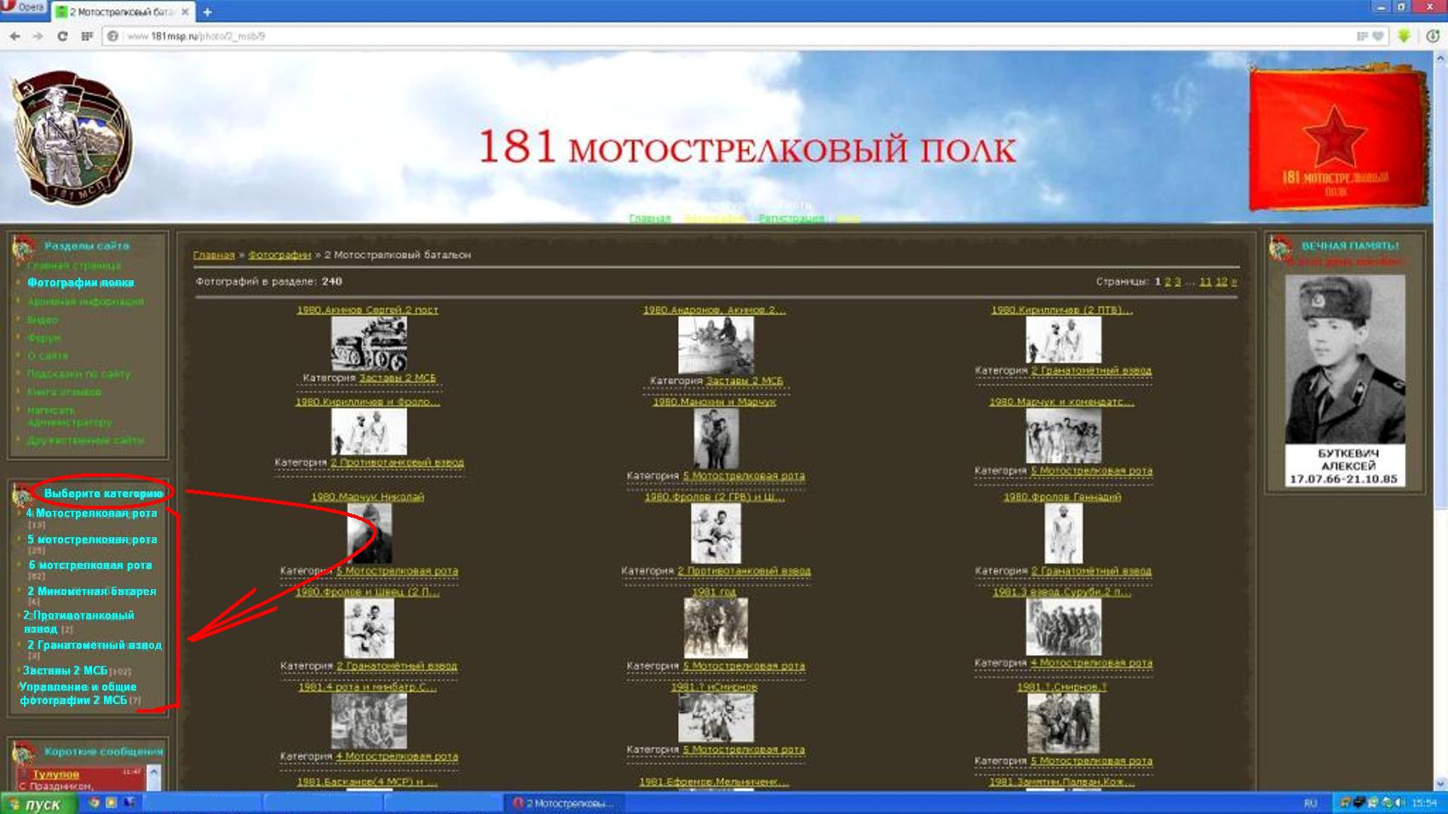Click breadcrumb link 'Главная'
Screen dimensions: 1448x814
pos(214,255)
